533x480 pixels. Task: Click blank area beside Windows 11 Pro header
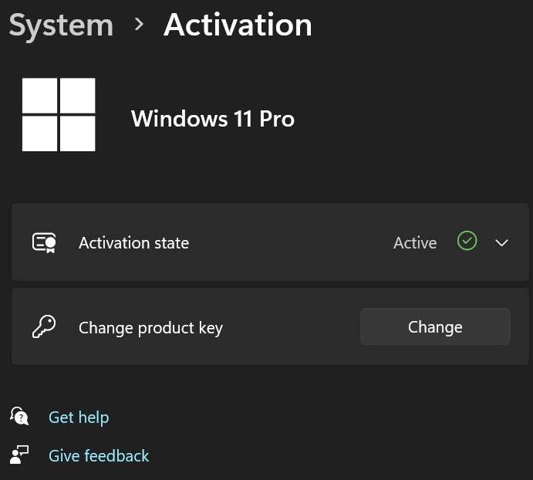pyautogui.click(x=409, y=119)
